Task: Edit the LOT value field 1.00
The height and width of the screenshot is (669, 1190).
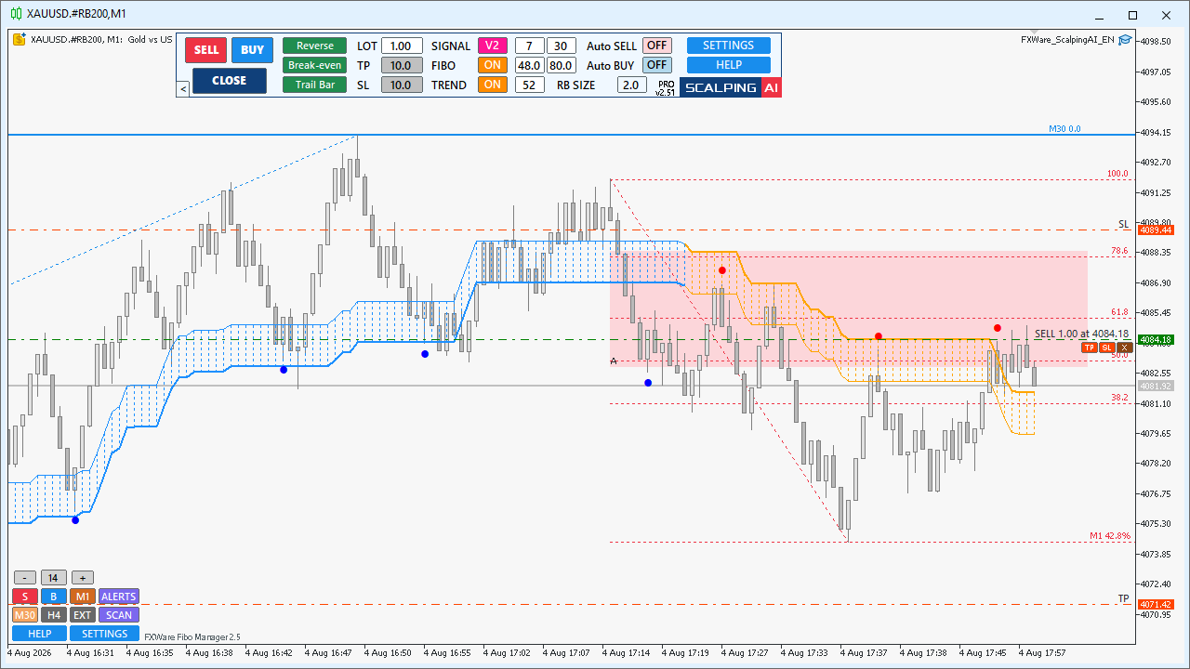Action: pyautogui.click(x=402, y=46)
